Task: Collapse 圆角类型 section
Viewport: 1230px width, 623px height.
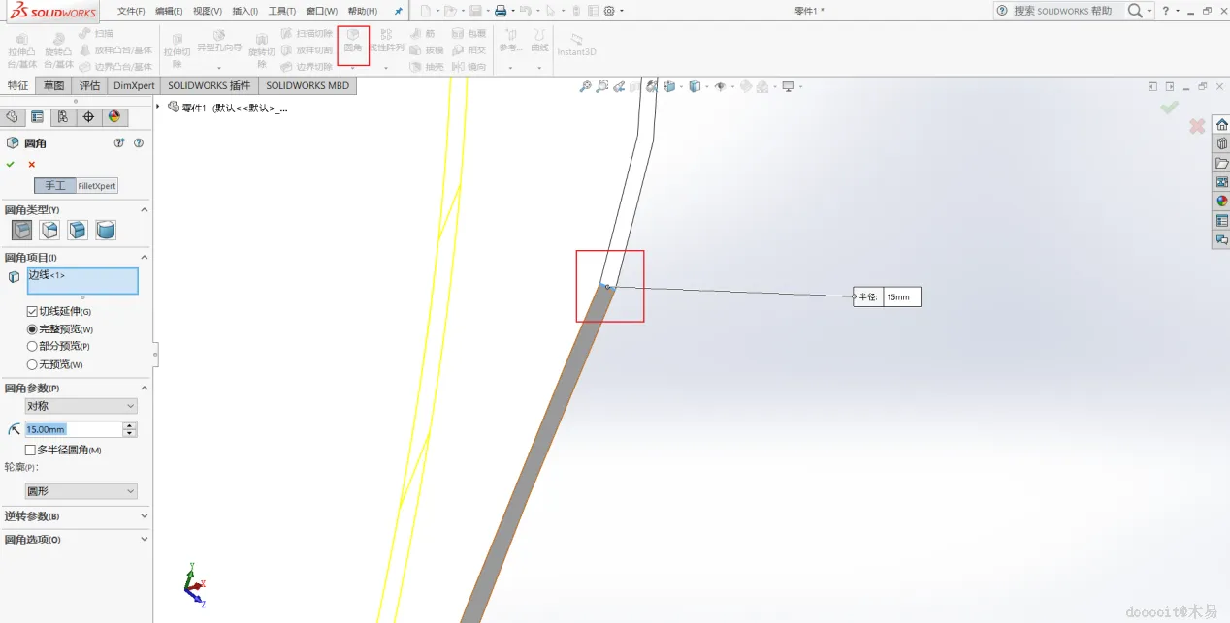Action: click(x=145, y=209)
